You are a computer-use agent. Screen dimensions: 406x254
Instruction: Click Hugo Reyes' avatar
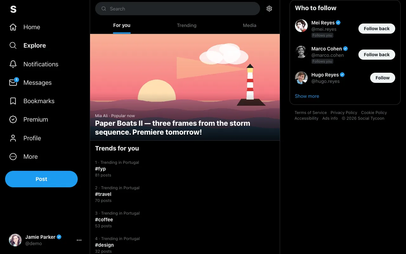click(301, 78)
